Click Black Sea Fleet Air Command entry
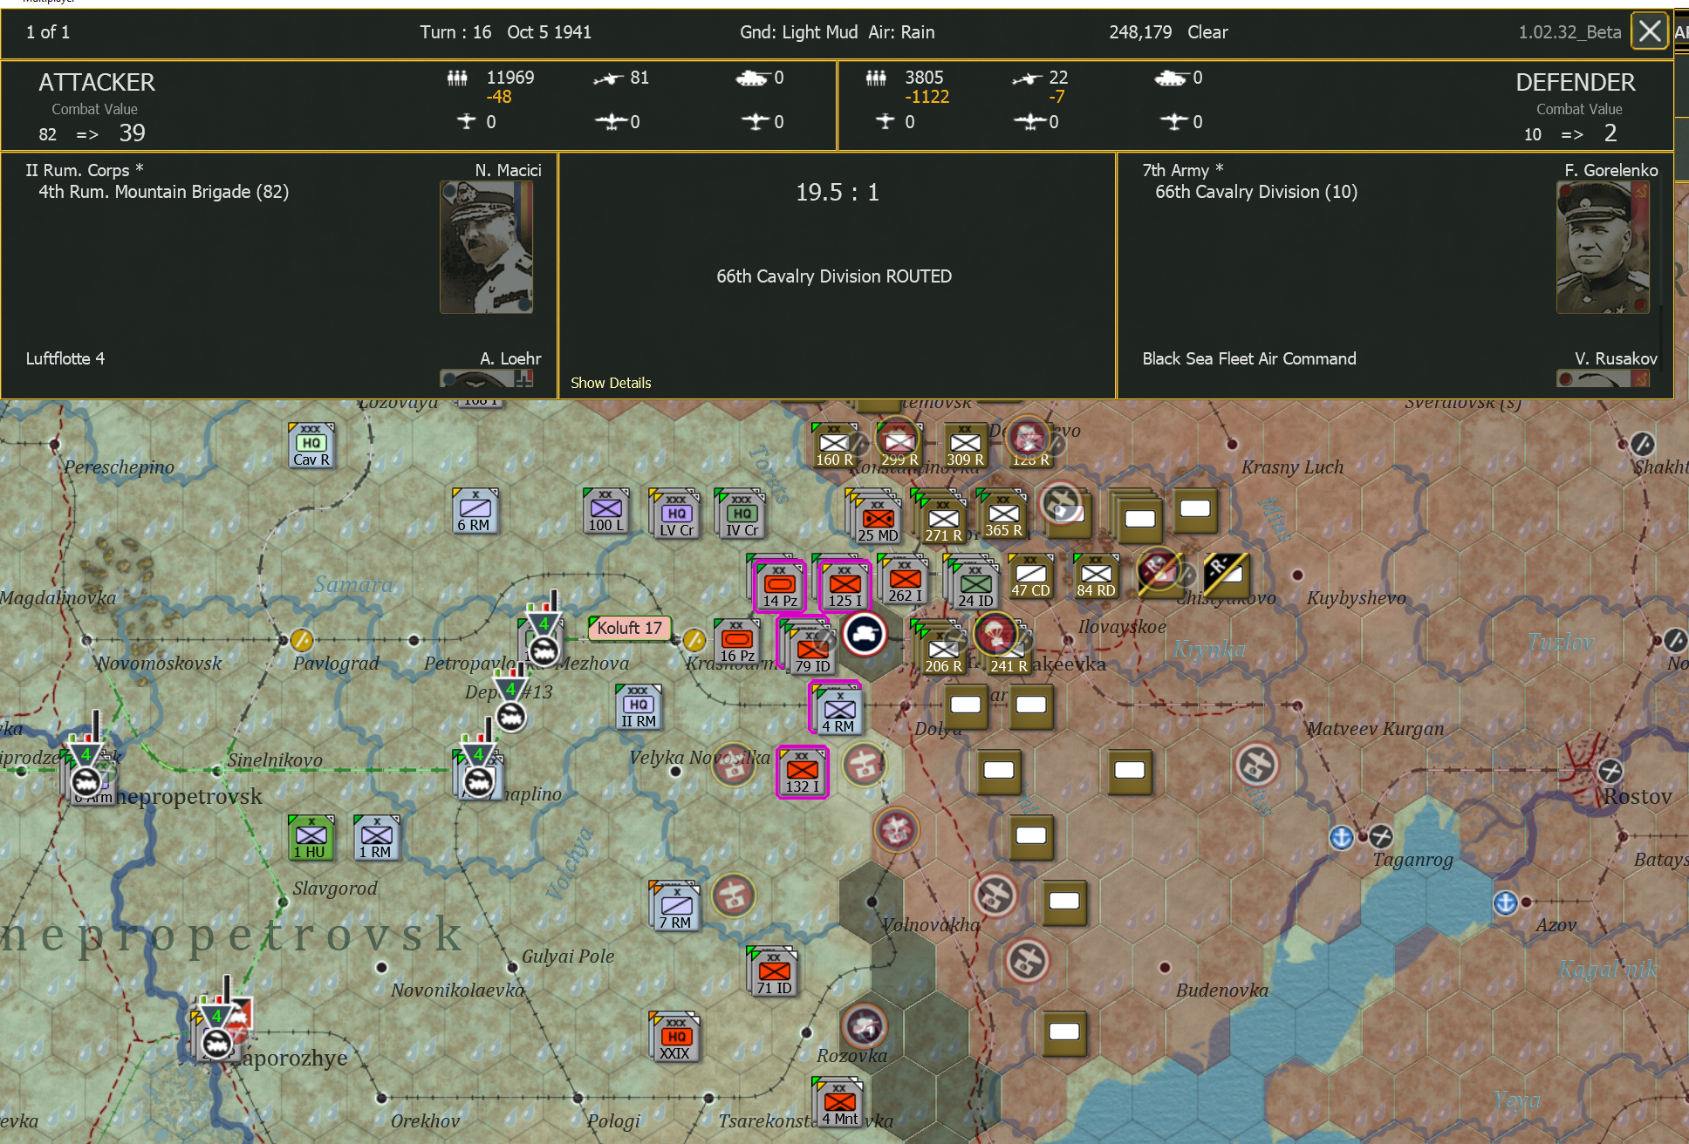The height and width of the screenshot is (1144, 1689). [x=1249, y=358]
